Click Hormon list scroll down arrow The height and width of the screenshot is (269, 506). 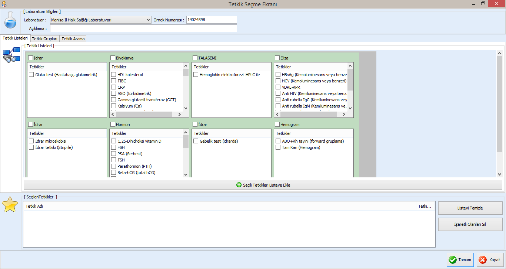click(186, 175)
